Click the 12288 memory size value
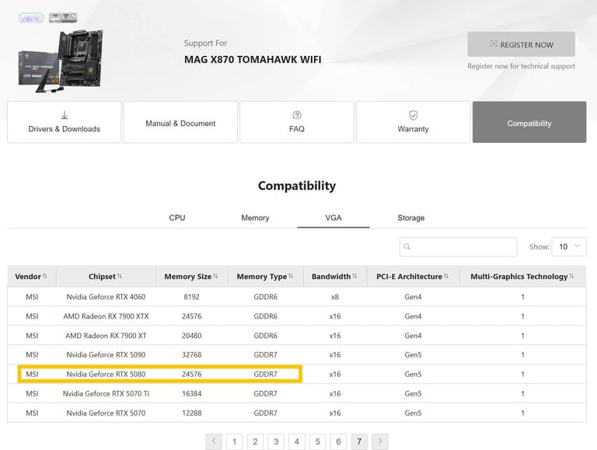The height and width of the screenshot is (450, 597). 191,413
